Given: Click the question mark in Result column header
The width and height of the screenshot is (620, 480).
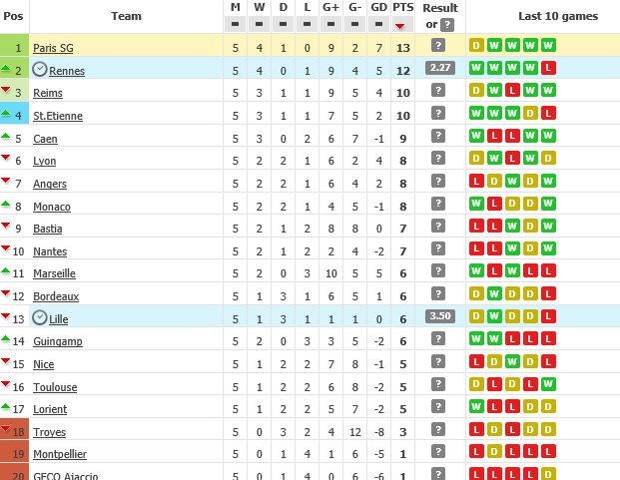Looking at the screenshot, I should pos(448,25).
